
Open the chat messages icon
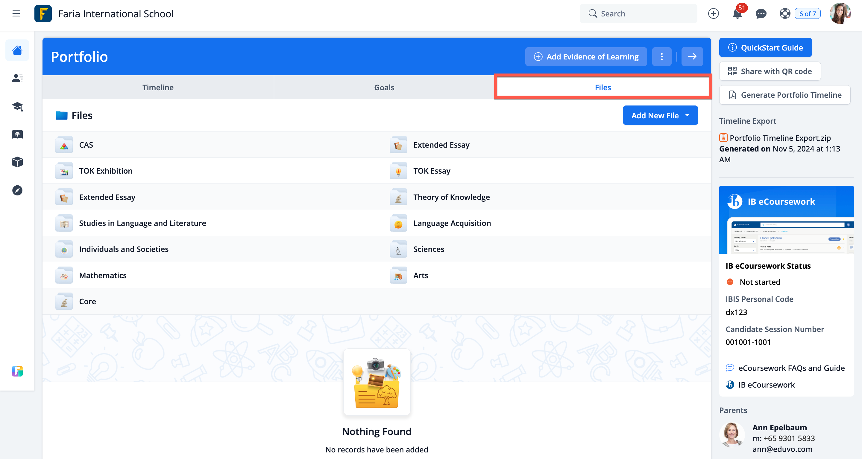point(761,14)
